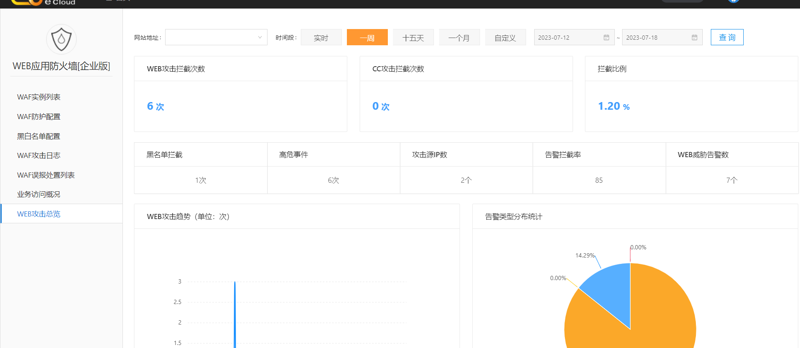Screen dimensions: 800x348
Task: Open 黑白名单配置 from the sidebar
Action: point(39,136)
